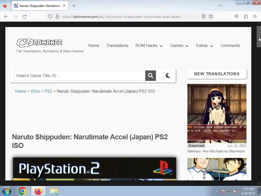Click the muted volume tray icon

click(x=235, y=191)
